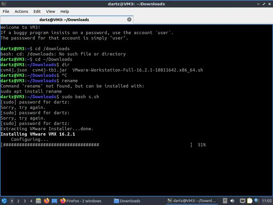
Task: Click the 'Configuring...' status line
Action: click(x=30, y=139)
